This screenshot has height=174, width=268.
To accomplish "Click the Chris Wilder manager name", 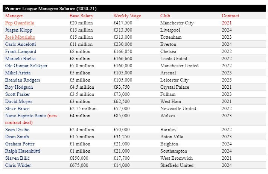I will (x=18, y=165).
